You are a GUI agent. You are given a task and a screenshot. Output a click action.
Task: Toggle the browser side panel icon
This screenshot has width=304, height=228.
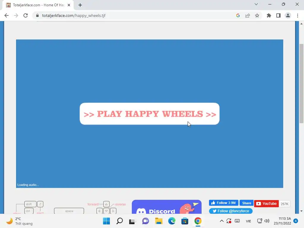click(278, 15)
